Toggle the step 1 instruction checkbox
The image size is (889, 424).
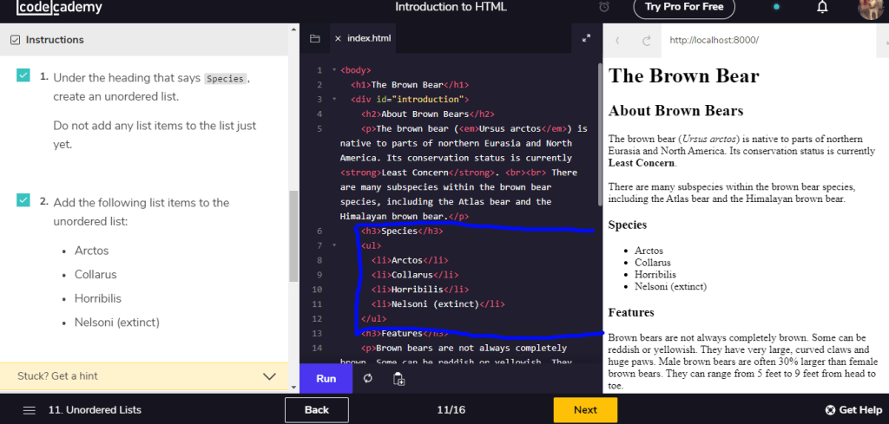(23, 75)
